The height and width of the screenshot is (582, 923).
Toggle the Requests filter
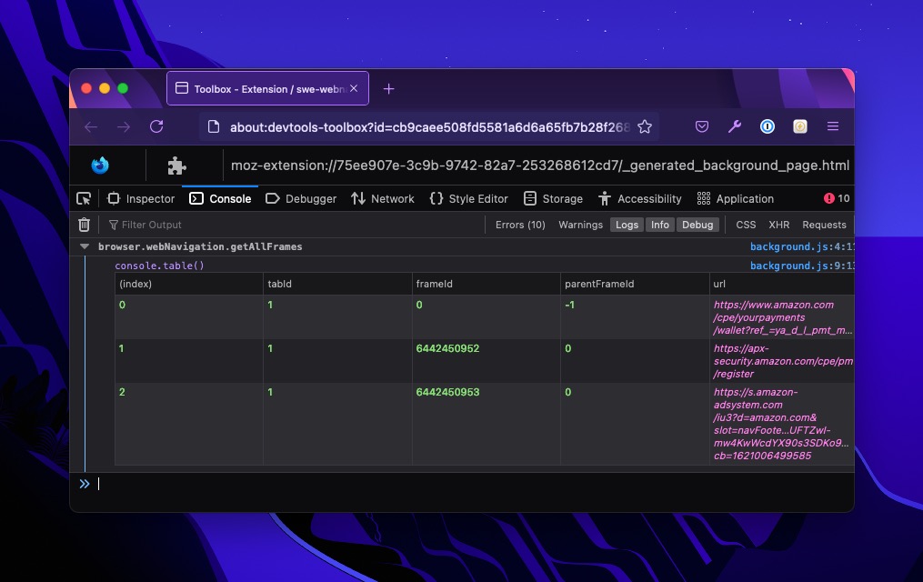(x=824, y=225)
